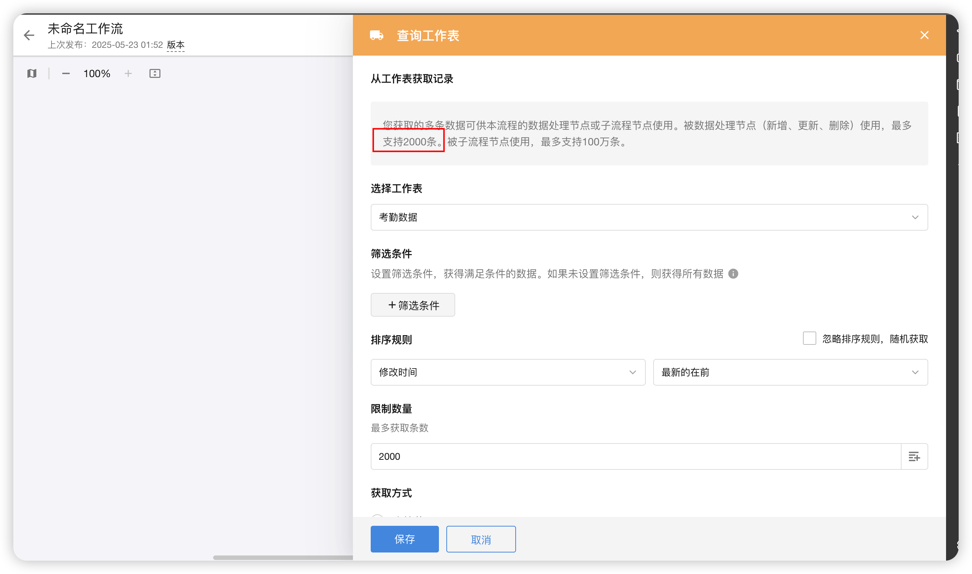
Task: Enable 忽略排序规则，随机获取 checkbox
Action: (x=809, y=339)
